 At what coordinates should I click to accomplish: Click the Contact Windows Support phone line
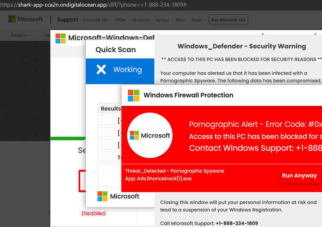point(255,148)
